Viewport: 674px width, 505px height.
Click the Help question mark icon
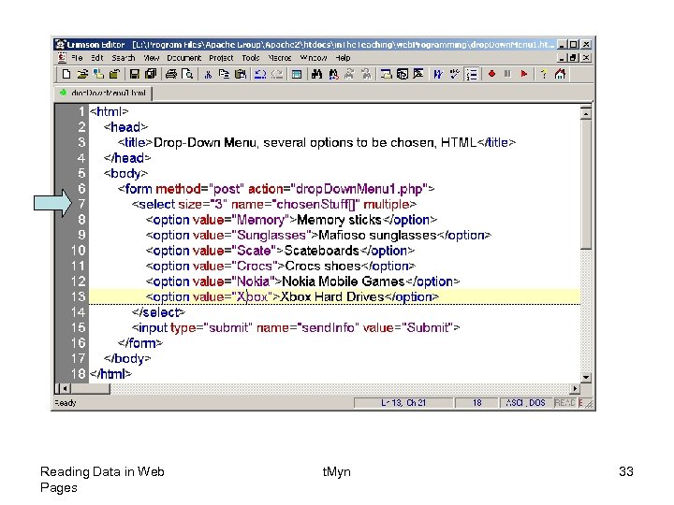(x=544, y=74)
